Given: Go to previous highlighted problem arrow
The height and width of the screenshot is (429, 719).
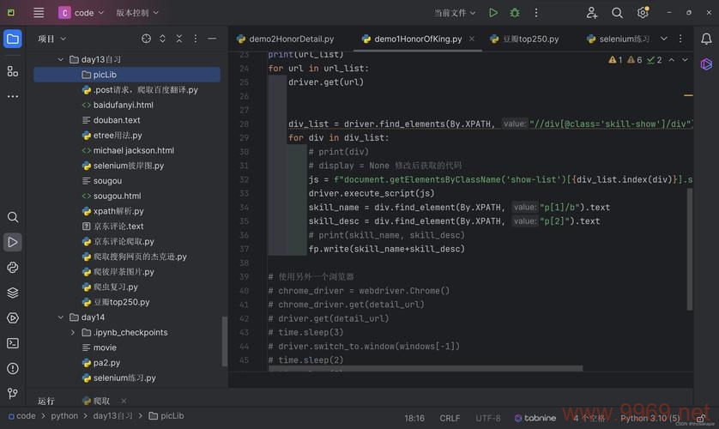Looking at the screenshot, I should (671, 60).
